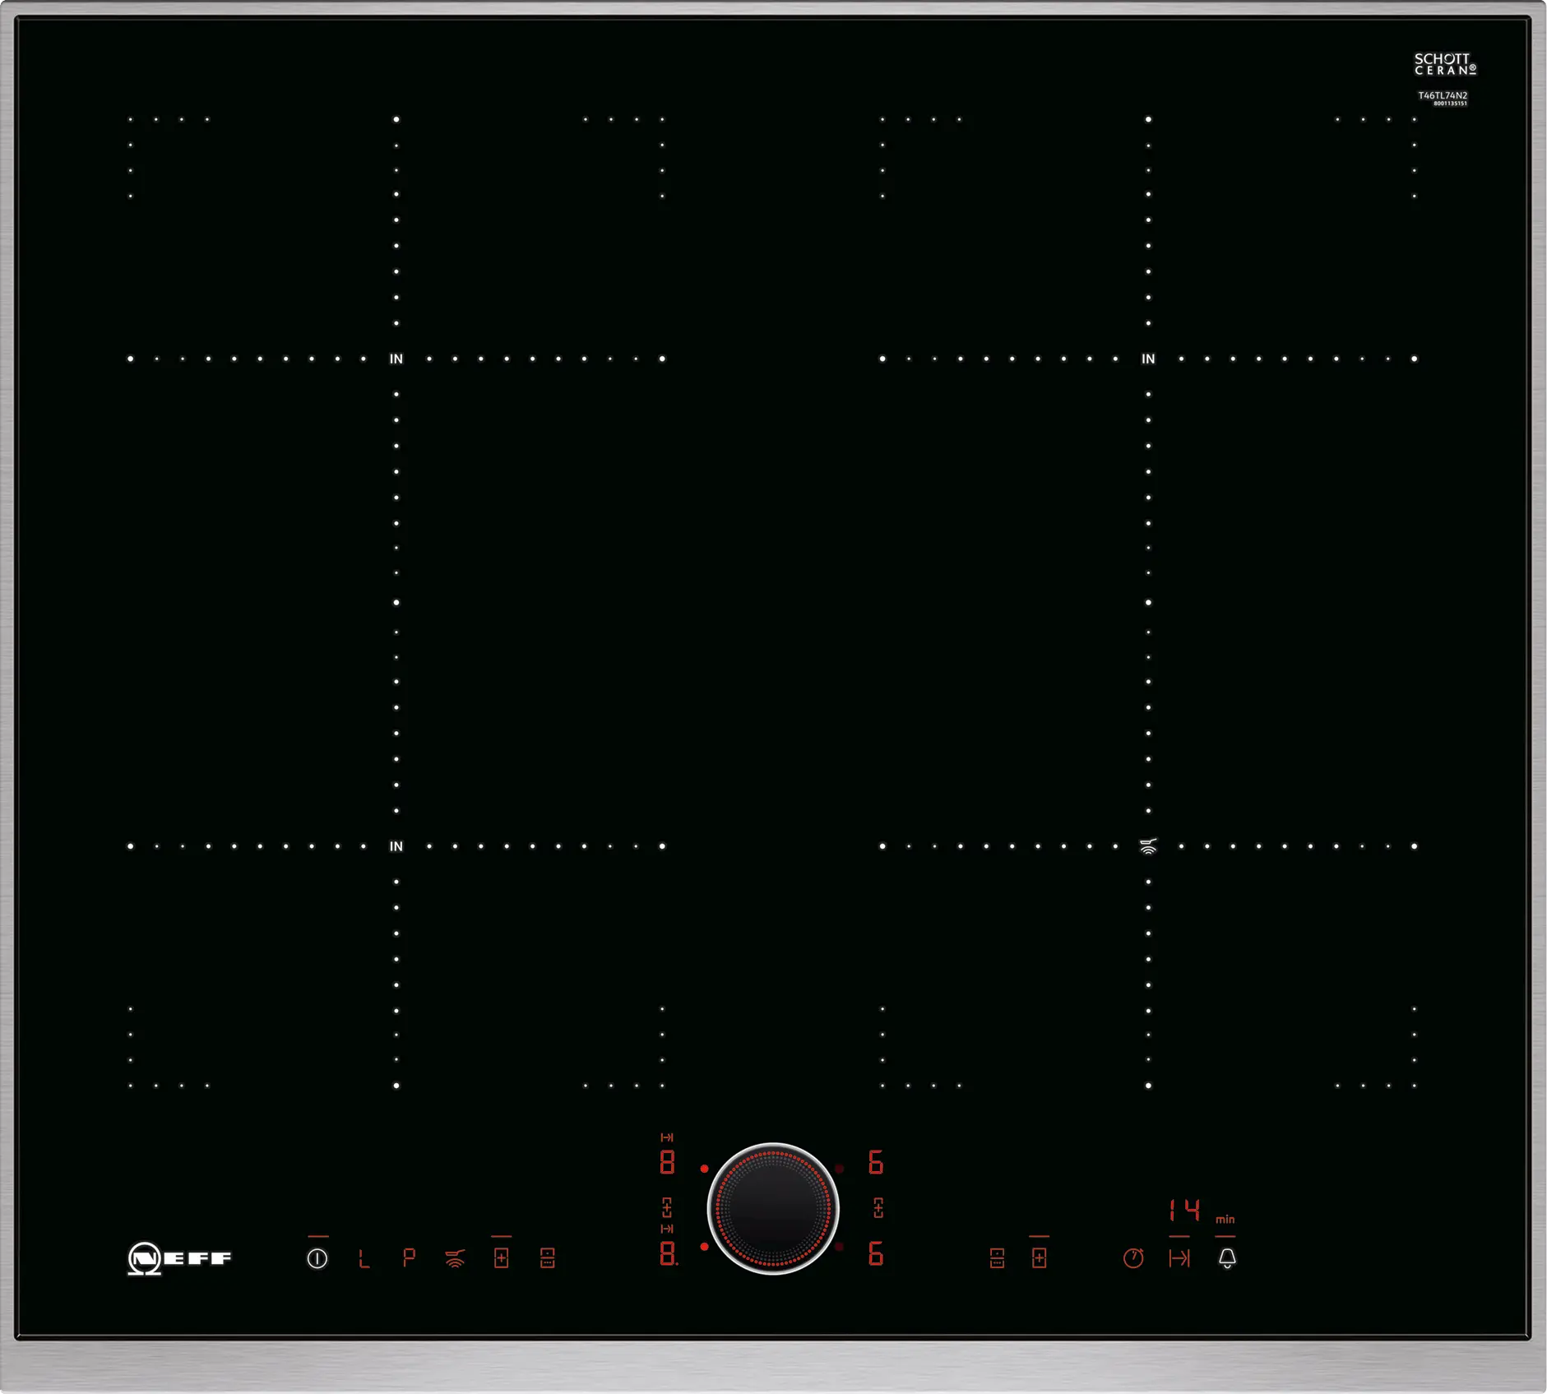This screenshot has height=1394, width=1547.
Task: Select the right PowerMove split-zone icon
Action: 997,1258
